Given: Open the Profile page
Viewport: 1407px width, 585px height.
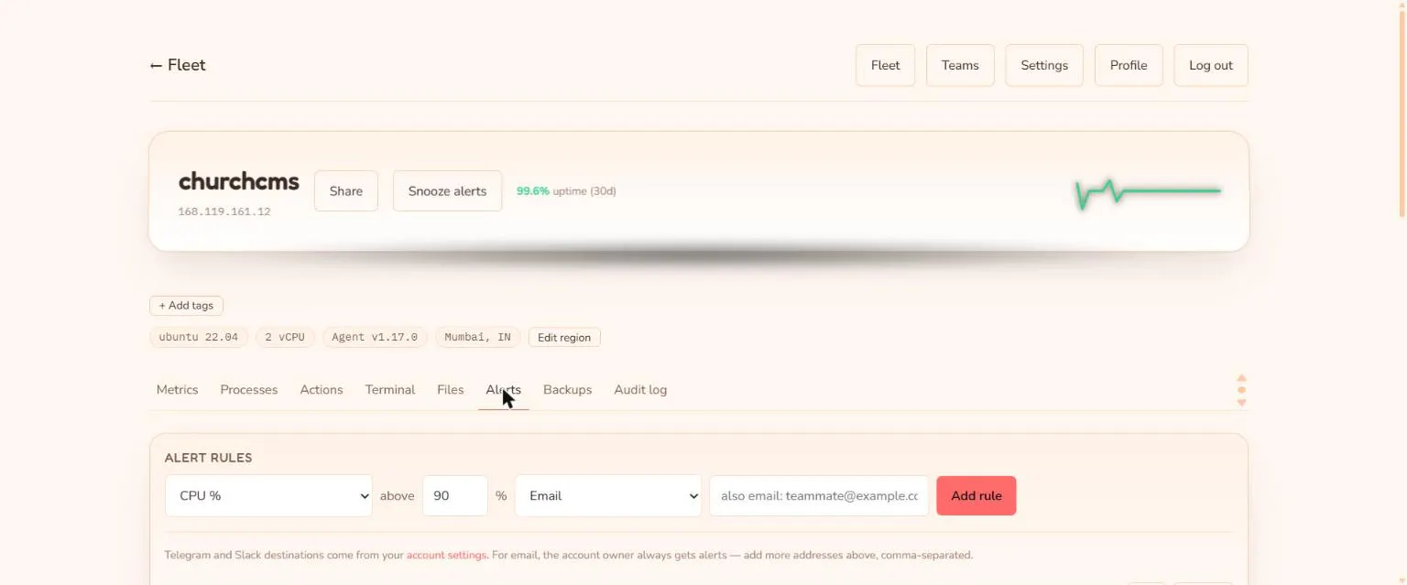Looking at the screenshot, I should [x=1129, y=65].
